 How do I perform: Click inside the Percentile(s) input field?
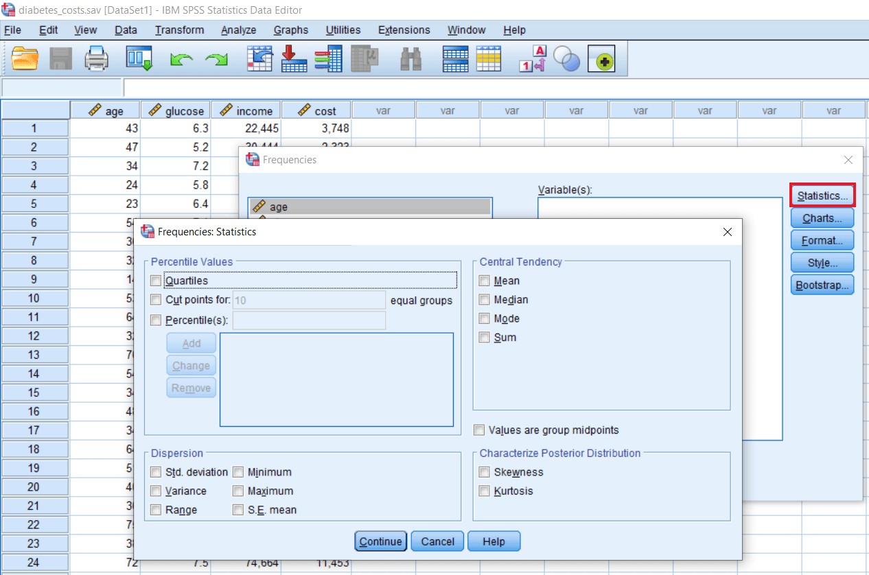pos(309,320)
